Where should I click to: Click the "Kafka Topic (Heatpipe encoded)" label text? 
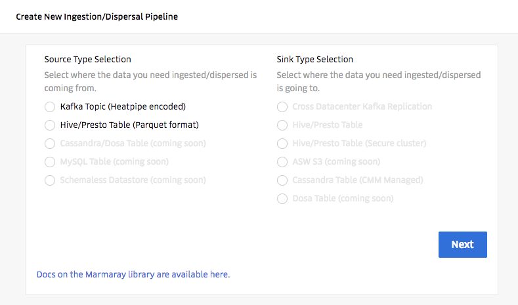[x=123, y=107]
